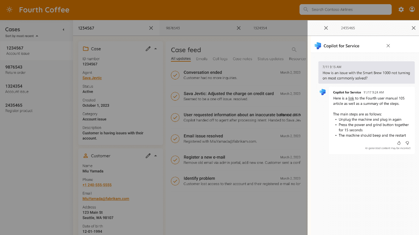Give thumbs down to Copilot response
This screenshot has height=235, width=419.
(407, 143)
